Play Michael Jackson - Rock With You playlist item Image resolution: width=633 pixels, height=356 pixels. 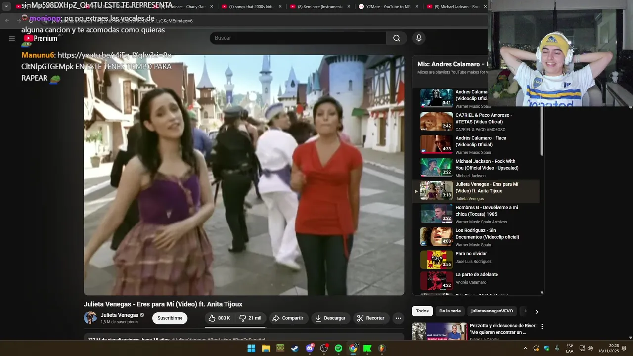[476, 168]
